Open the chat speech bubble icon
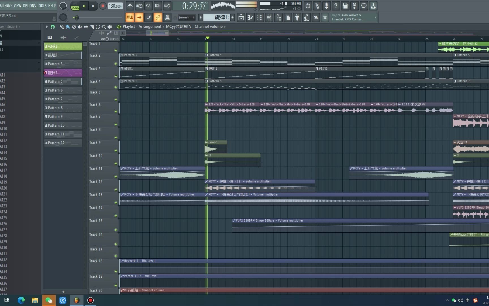 [364, 6]
